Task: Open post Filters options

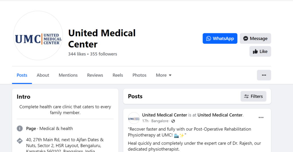Action: pos(253,96)
